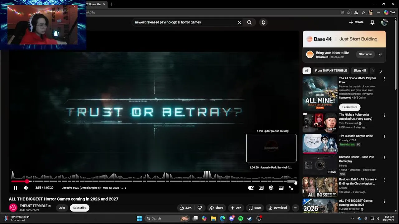This screenshot has height=224, width=399.
Task: Open the browser Favorites list icon
Action: pos(363,12)
